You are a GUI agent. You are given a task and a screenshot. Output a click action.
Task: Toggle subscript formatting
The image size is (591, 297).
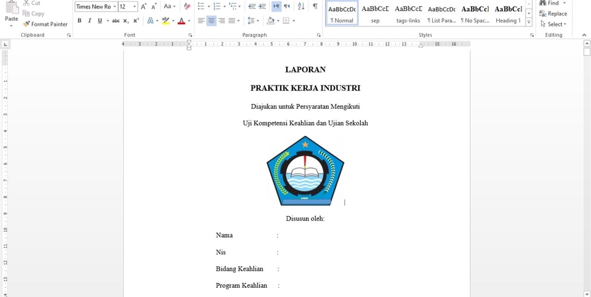click(126, 21)
